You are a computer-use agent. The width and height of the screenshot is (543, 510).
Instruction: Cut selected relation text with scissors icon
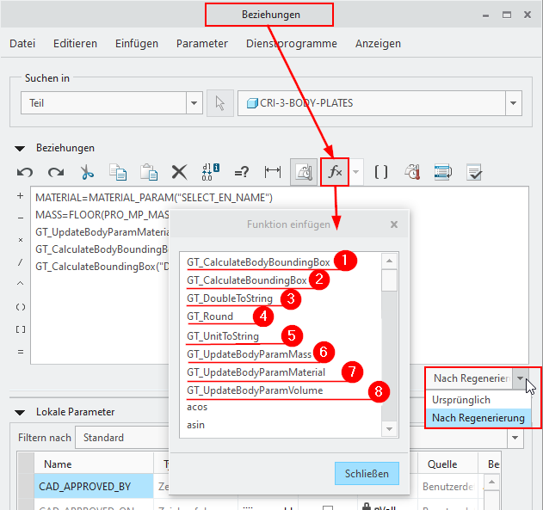click(87, 172)
